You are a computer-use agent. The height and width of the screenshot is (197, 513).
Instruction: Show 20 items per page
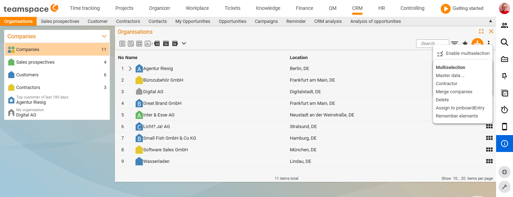click(x=463, y=178)
